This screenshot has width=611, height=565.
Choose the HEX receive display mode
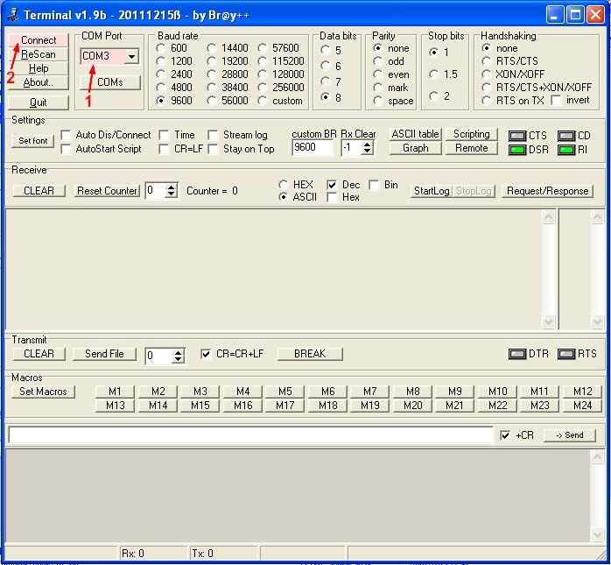tap(283, 185)
